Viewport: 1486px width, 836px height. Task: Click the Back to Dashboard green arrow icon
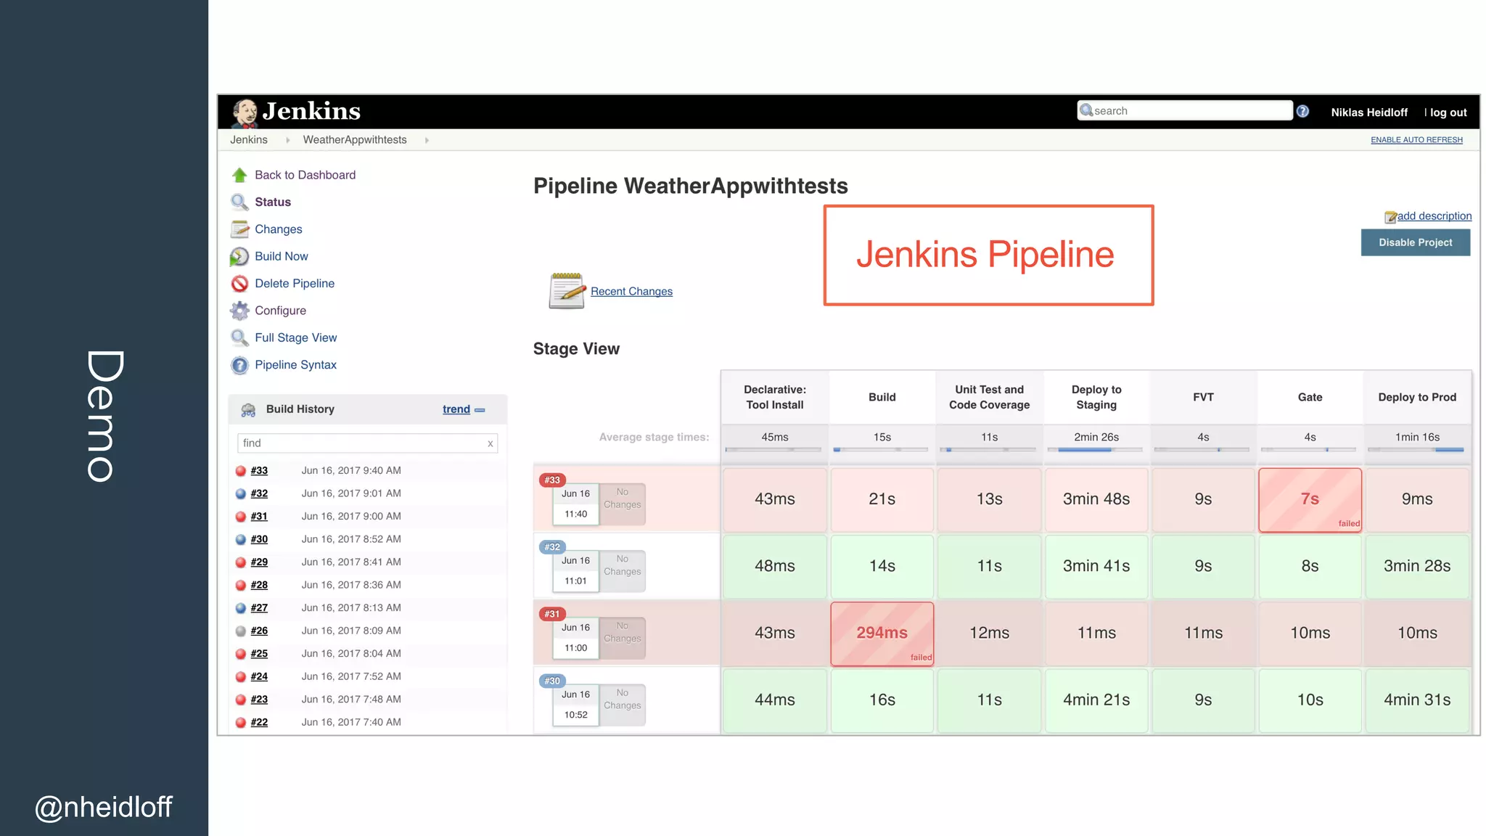[x=239, y=175]
